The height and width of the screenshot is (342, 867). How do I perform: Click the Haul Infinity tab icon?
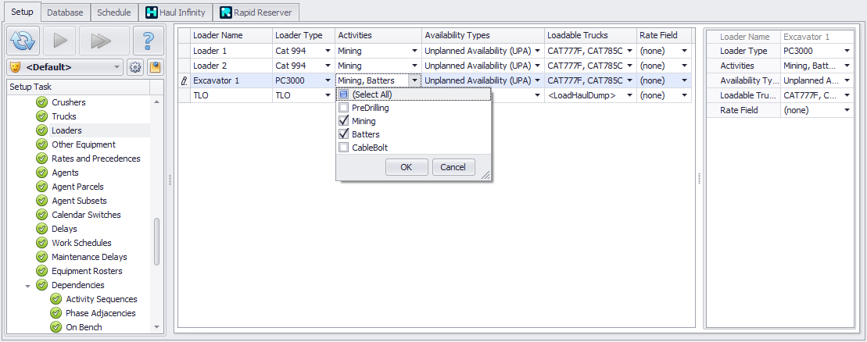point(150,12)
